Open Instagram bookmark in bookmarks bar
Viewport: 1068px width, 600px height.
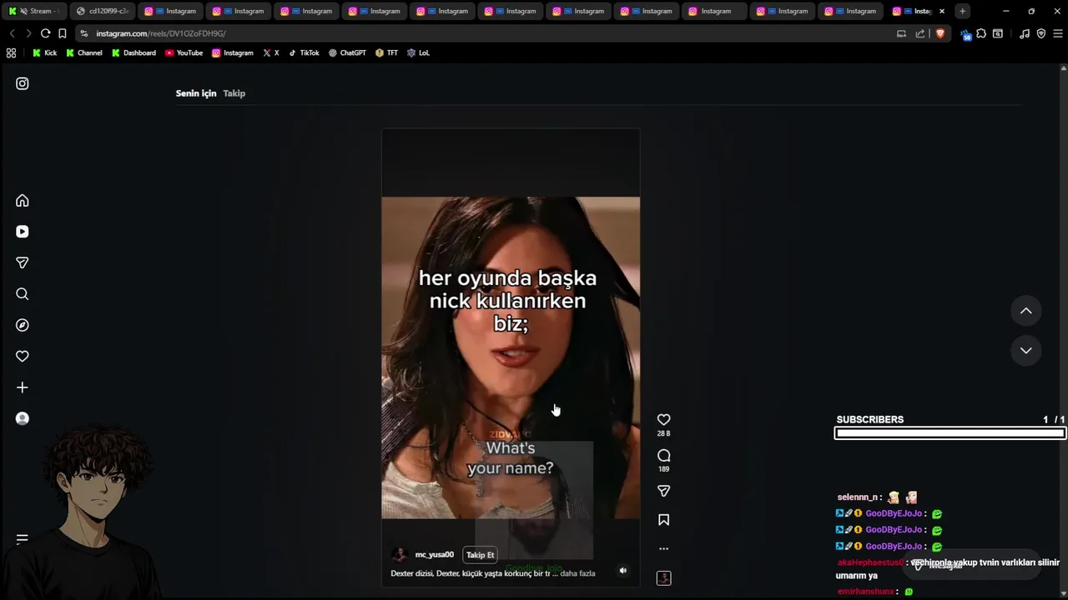click(x=232, y=52)
